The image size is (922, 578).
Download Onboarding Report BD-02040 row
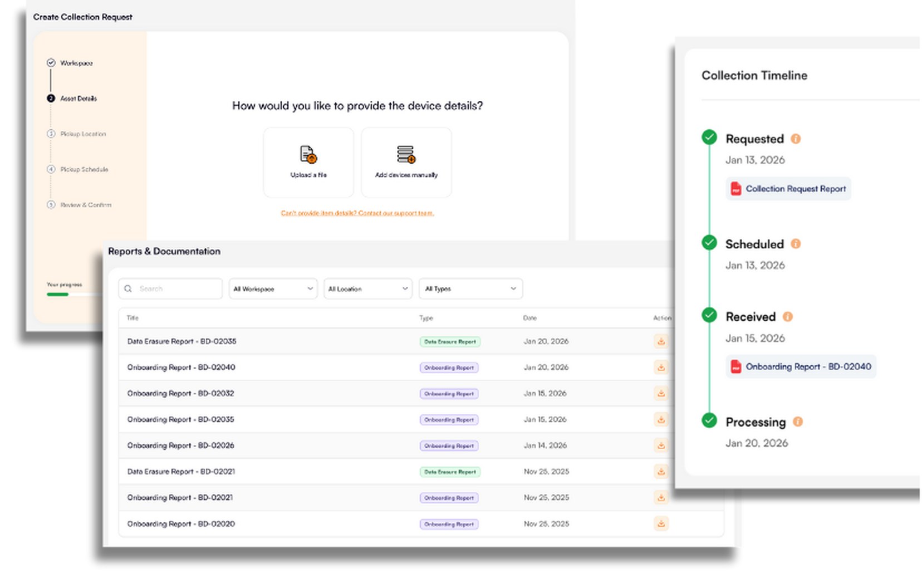coord(661,368)
